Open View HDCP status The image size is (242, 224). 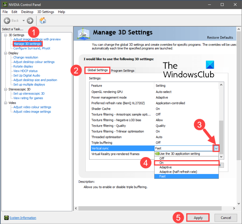pos(26,71)
